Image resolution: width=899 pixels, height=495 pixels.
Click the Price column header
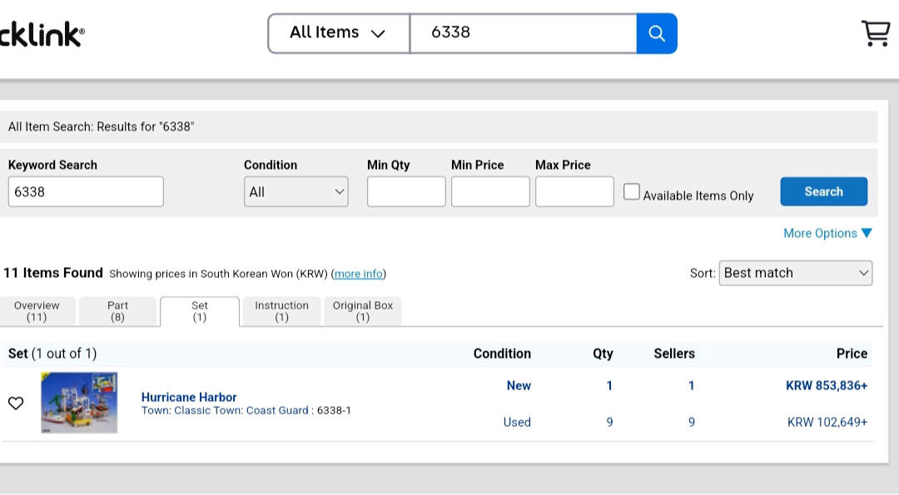[852, 354]
